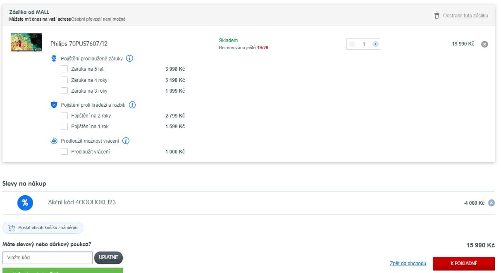The height and width of the screenshot is (273, 501).
Task: Remove Philips TV with the gray X icon
Action: pyautogui.click(x=485, y=44)
